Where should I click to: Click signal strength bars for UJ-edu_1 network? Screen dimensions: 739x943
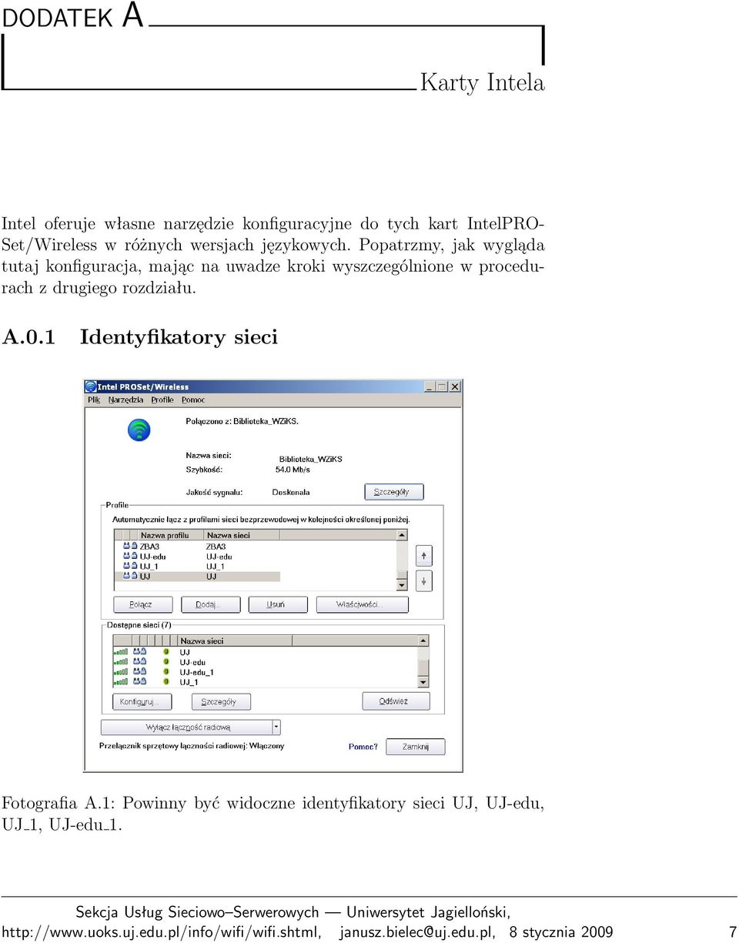[121, 672]
